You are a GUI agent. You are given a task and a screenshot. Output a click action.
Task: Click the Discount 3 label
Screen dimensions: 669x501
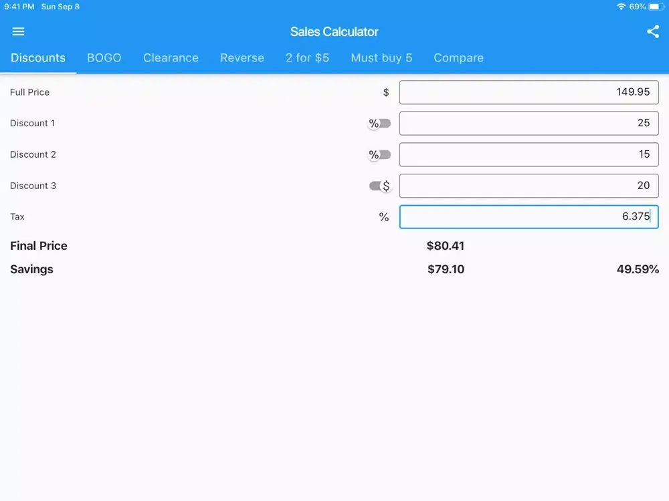(x=33, y=186)
